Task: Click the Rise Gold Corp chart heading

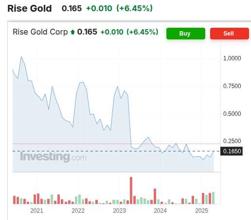Action: (x=40, y=32)
